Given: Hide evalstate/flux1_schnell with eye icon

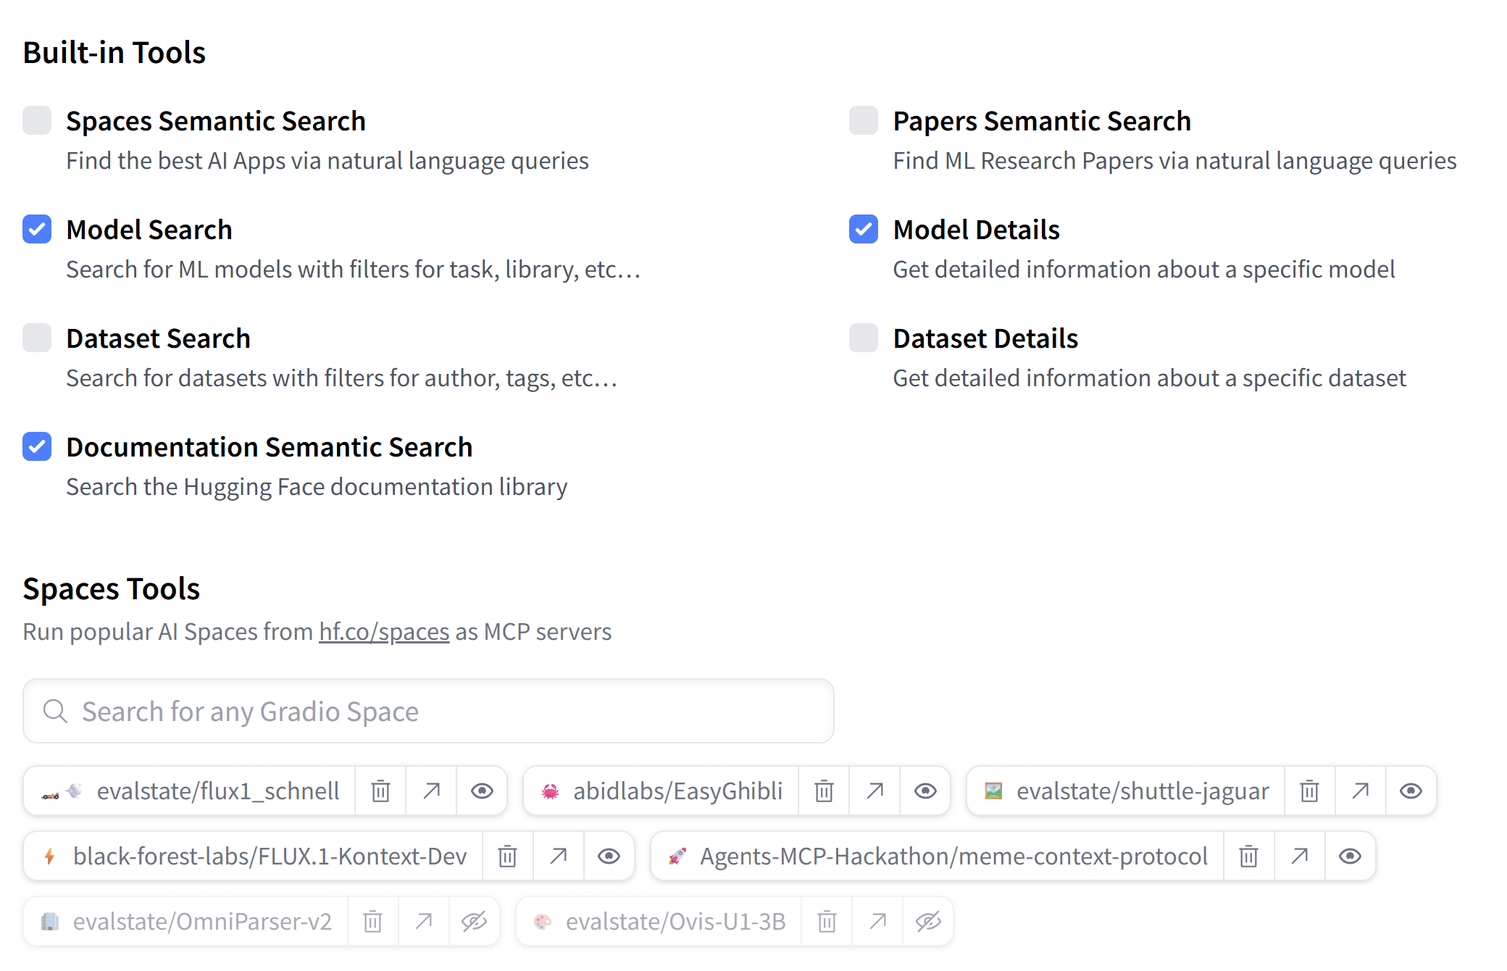Looking at the screenshot, I should point(482,791).
